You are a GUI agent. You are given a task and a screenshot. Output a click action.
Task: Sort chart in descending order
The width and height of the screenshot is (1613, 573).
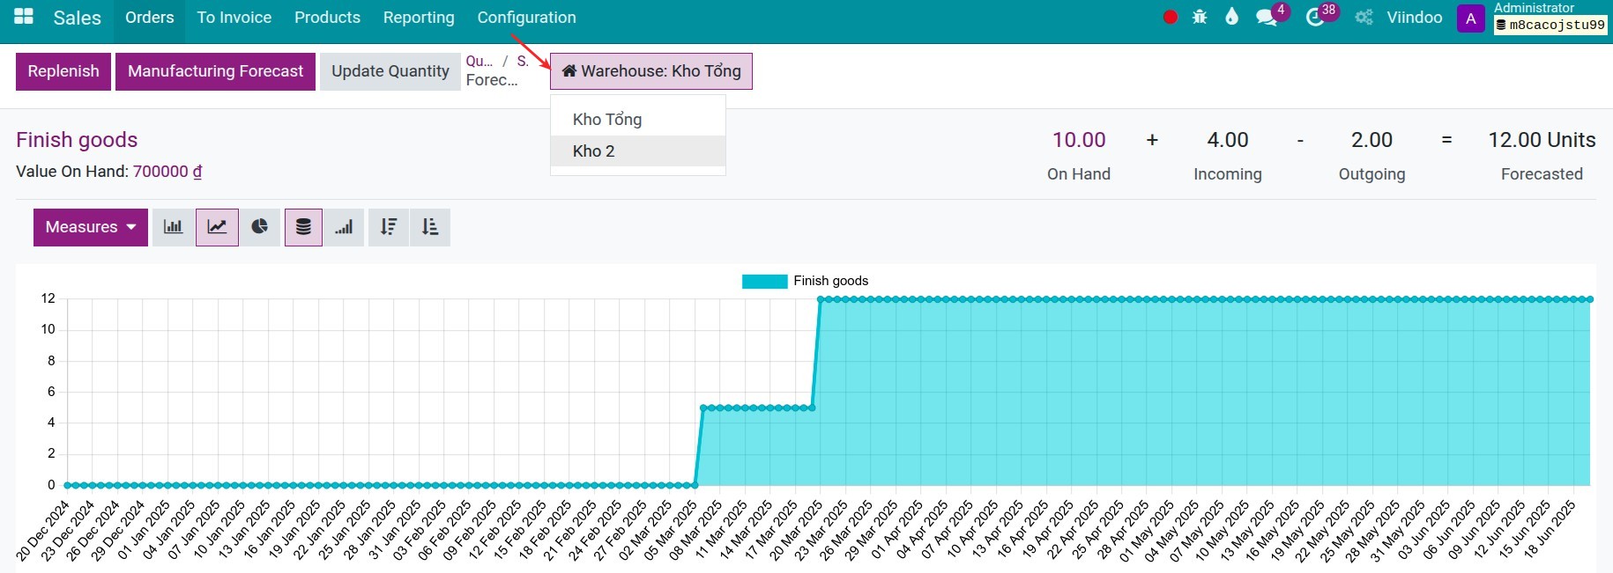pos(389,227)
